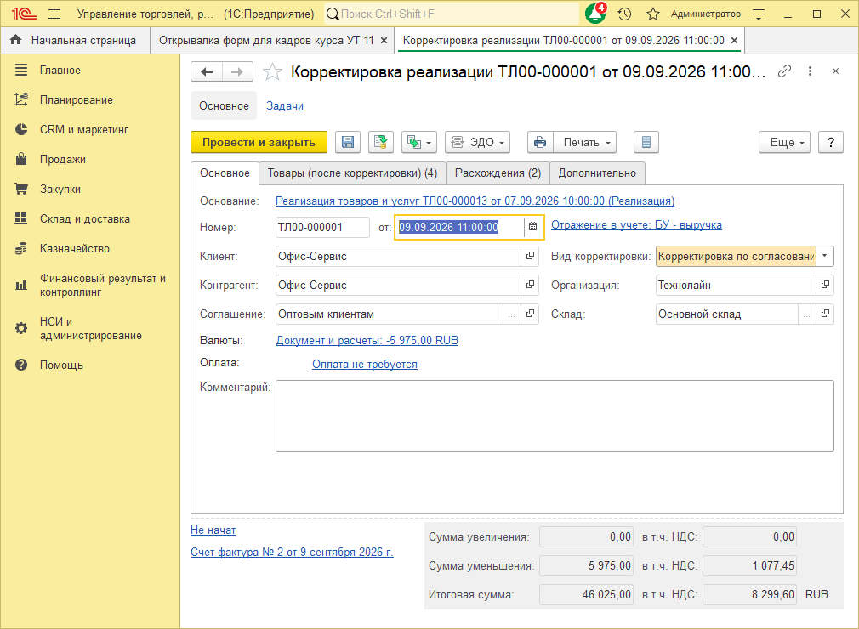Click the printer icon button
The width and height of the screenshot is (859, 629).
pyautogui.click(x=540, y=142)
